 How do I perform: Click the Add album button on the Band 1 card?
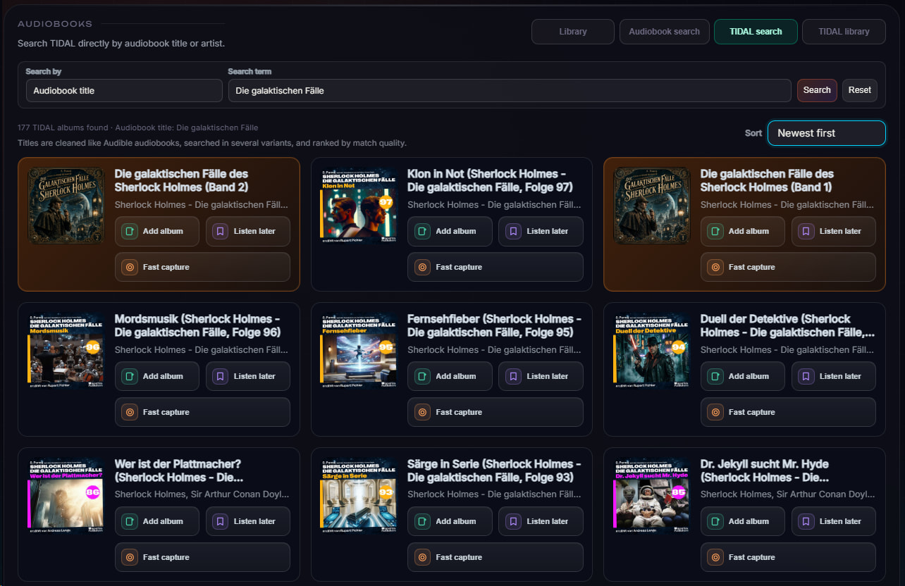click(x=742, y=231)
